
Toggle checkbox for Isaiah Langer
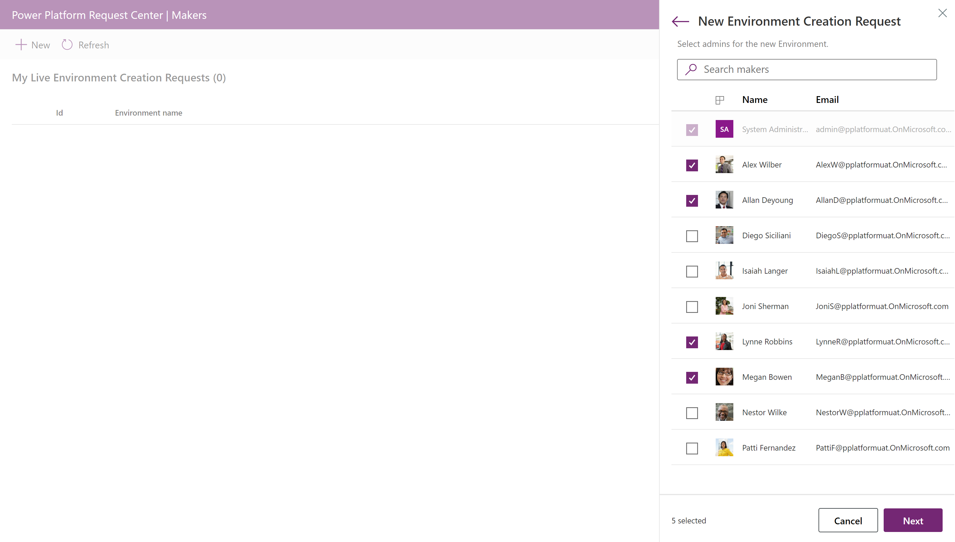click(692, 270)
